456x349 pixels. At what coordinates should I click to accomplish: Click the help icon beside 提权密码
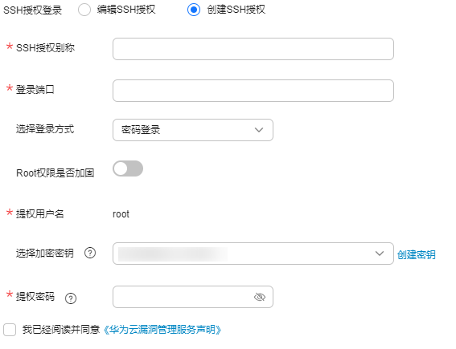coord(71,298)
